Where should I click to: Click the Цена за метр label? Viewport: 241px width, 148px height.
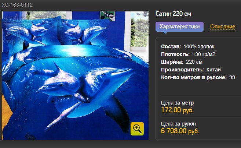[x=177, y=103]
